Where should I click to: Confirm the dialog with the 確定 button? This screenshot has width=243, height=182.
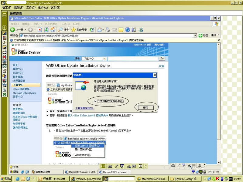pos(146,108)
